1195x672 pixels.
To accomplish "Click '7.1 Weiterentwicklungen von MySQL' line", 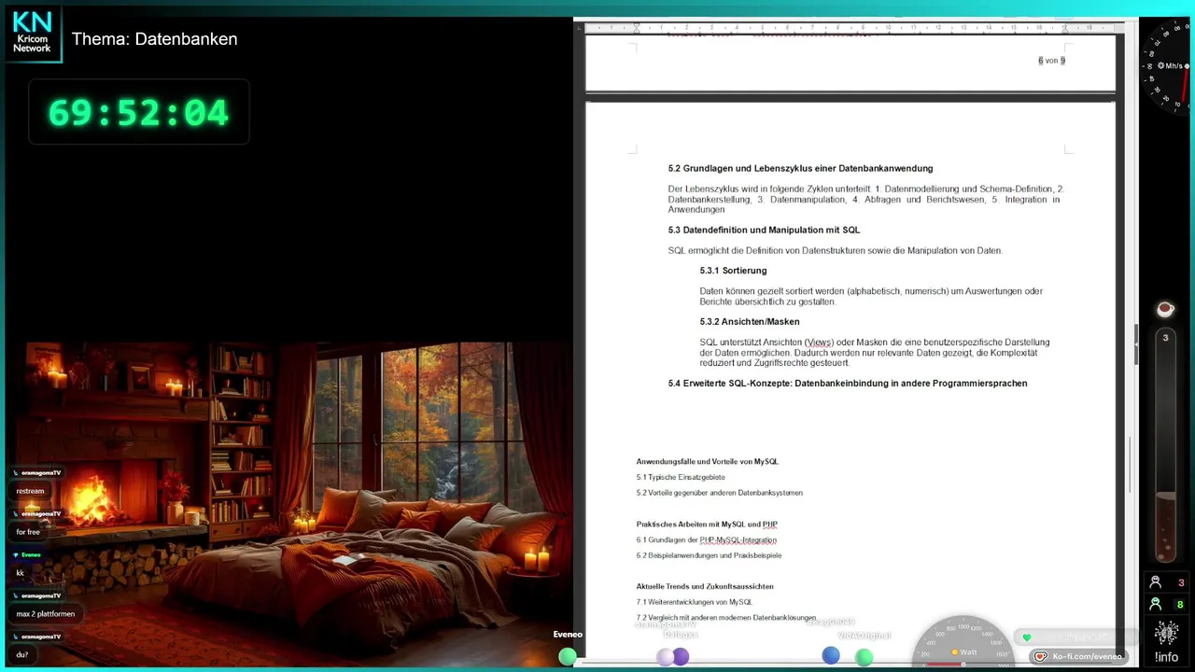I will point(694,602).
